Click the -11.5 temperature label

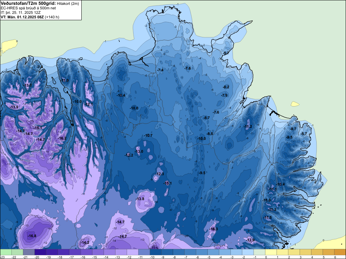tap(267, 217)
